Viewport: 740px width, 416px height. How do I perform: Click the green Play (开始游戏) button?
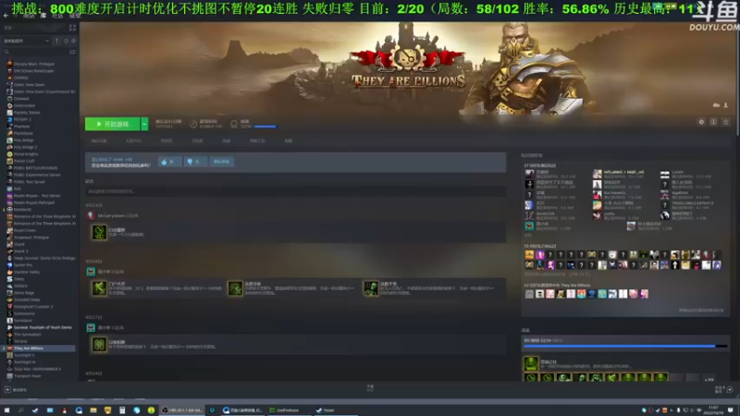[112, 124]
